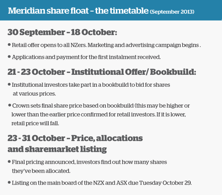Click the (September 2013) subtitle text
This screenshot has height=195, width=222.
coord(172,12)
